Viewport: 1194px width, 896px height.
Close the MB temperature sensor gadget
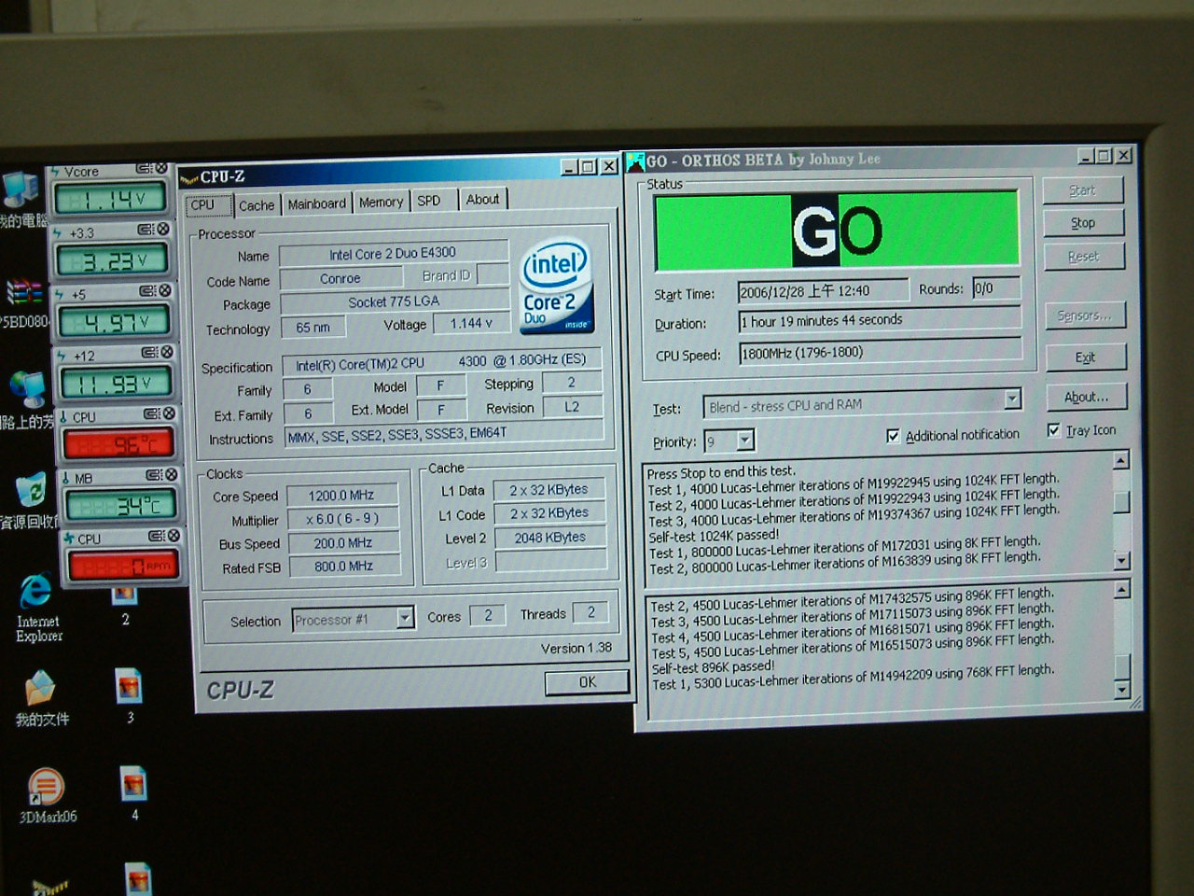[x=170, y=475]
